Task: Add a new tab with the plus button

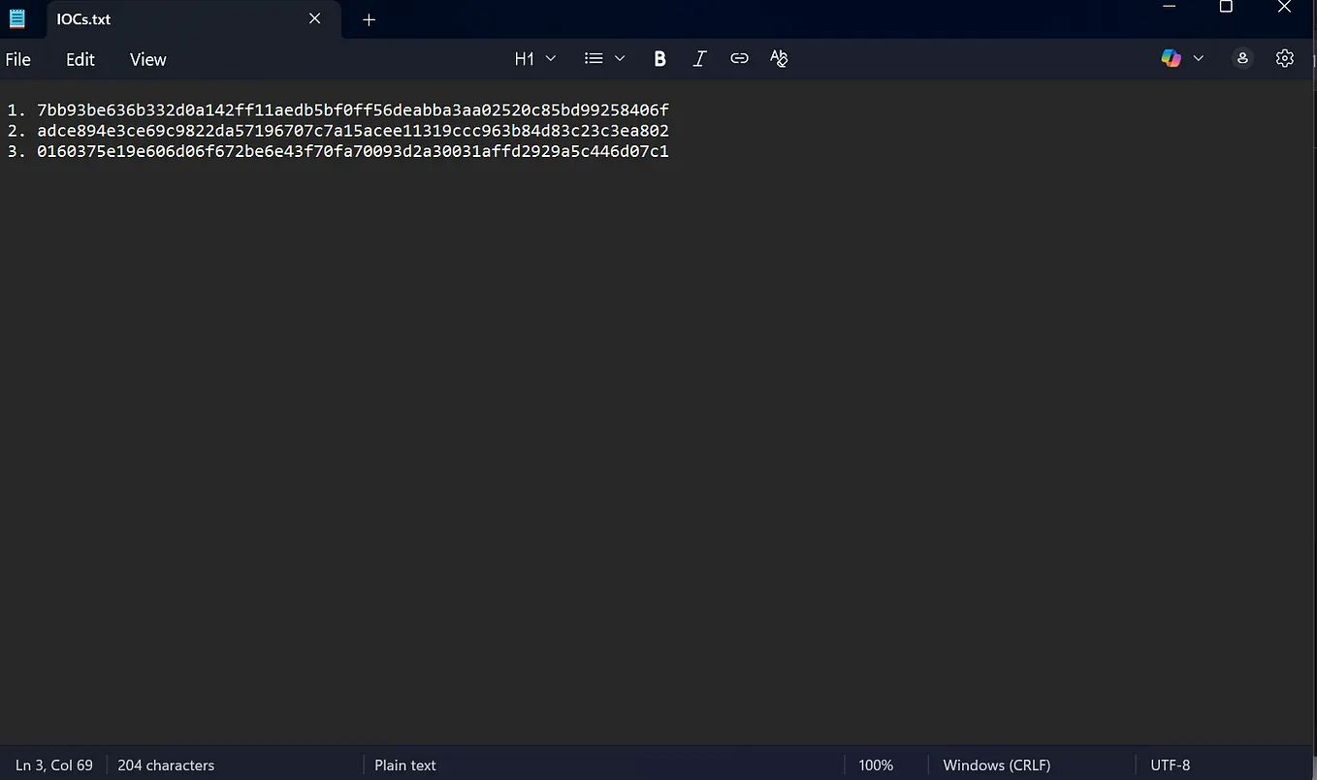Action: click(369, 19)
